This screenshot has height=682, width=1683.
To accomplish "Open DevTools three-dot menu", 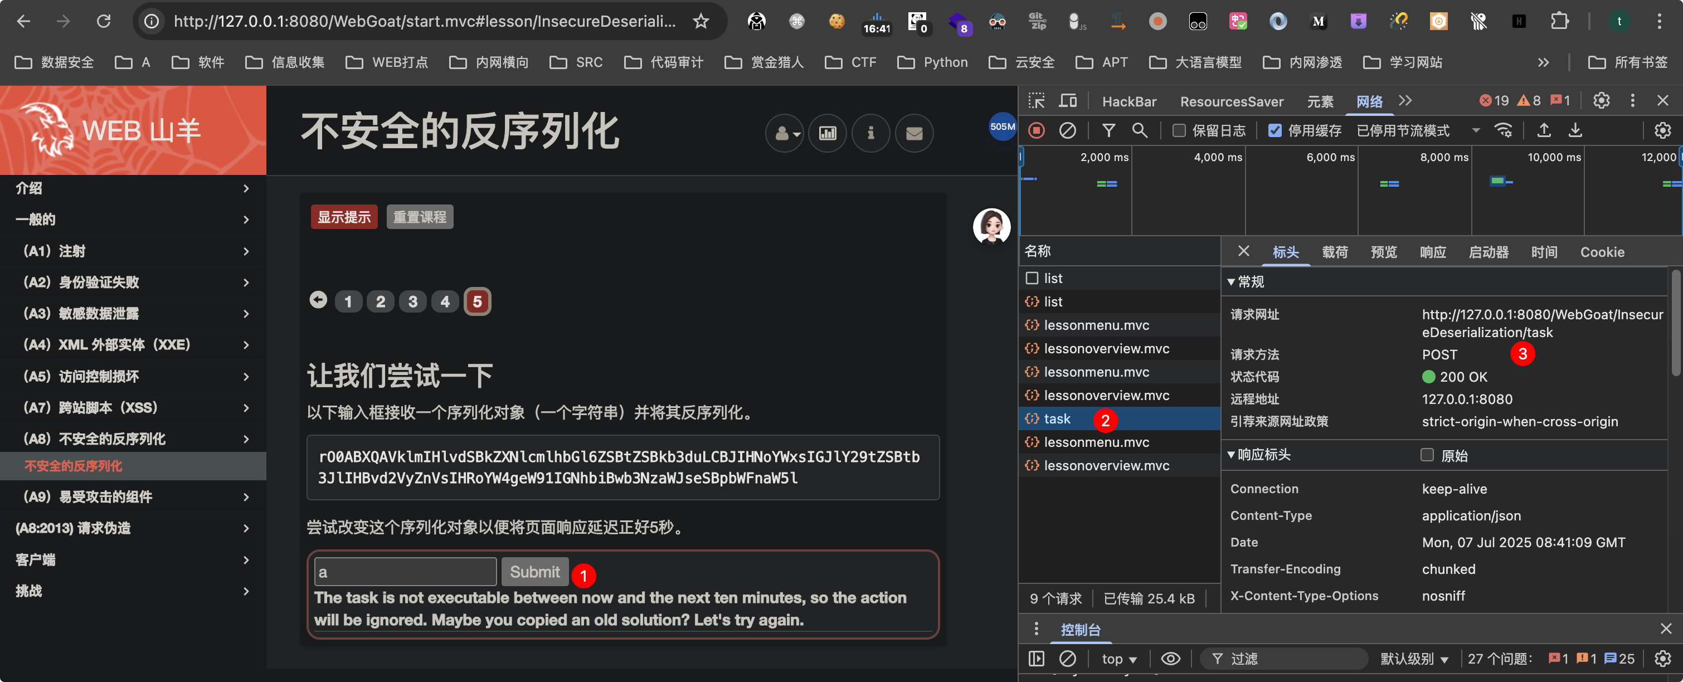I will (x=1633, y=101).
